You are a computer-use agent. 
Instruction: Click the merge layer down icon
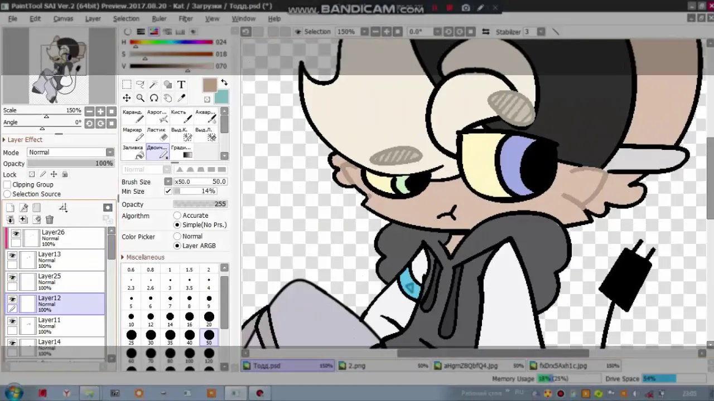pyautogui.click(x=10, y=220)
